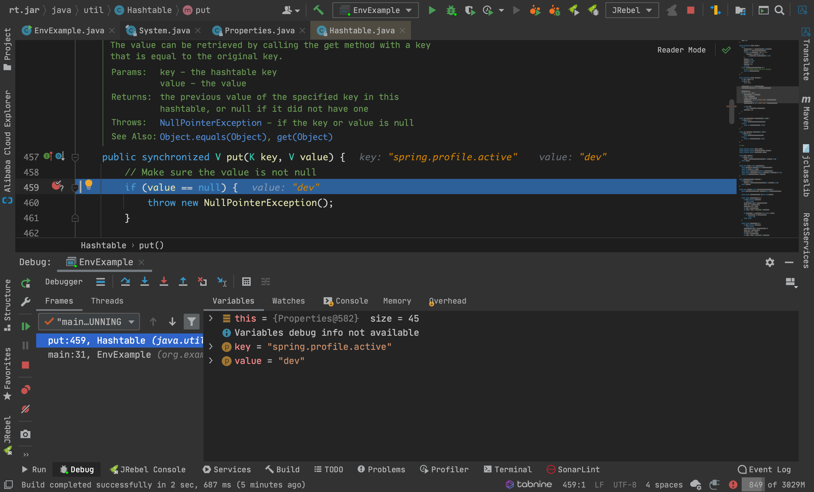Open the EnvExample run configuration dropdown
The width and height of the screenshot is (814, 492).
(x=376, y=10)
